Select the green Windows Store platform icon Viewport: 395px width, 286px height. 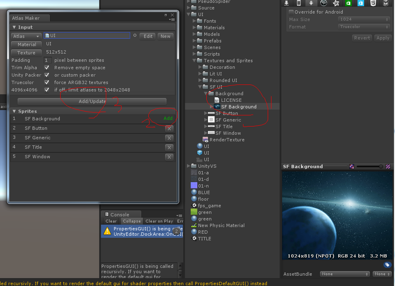tap(348, 3)
